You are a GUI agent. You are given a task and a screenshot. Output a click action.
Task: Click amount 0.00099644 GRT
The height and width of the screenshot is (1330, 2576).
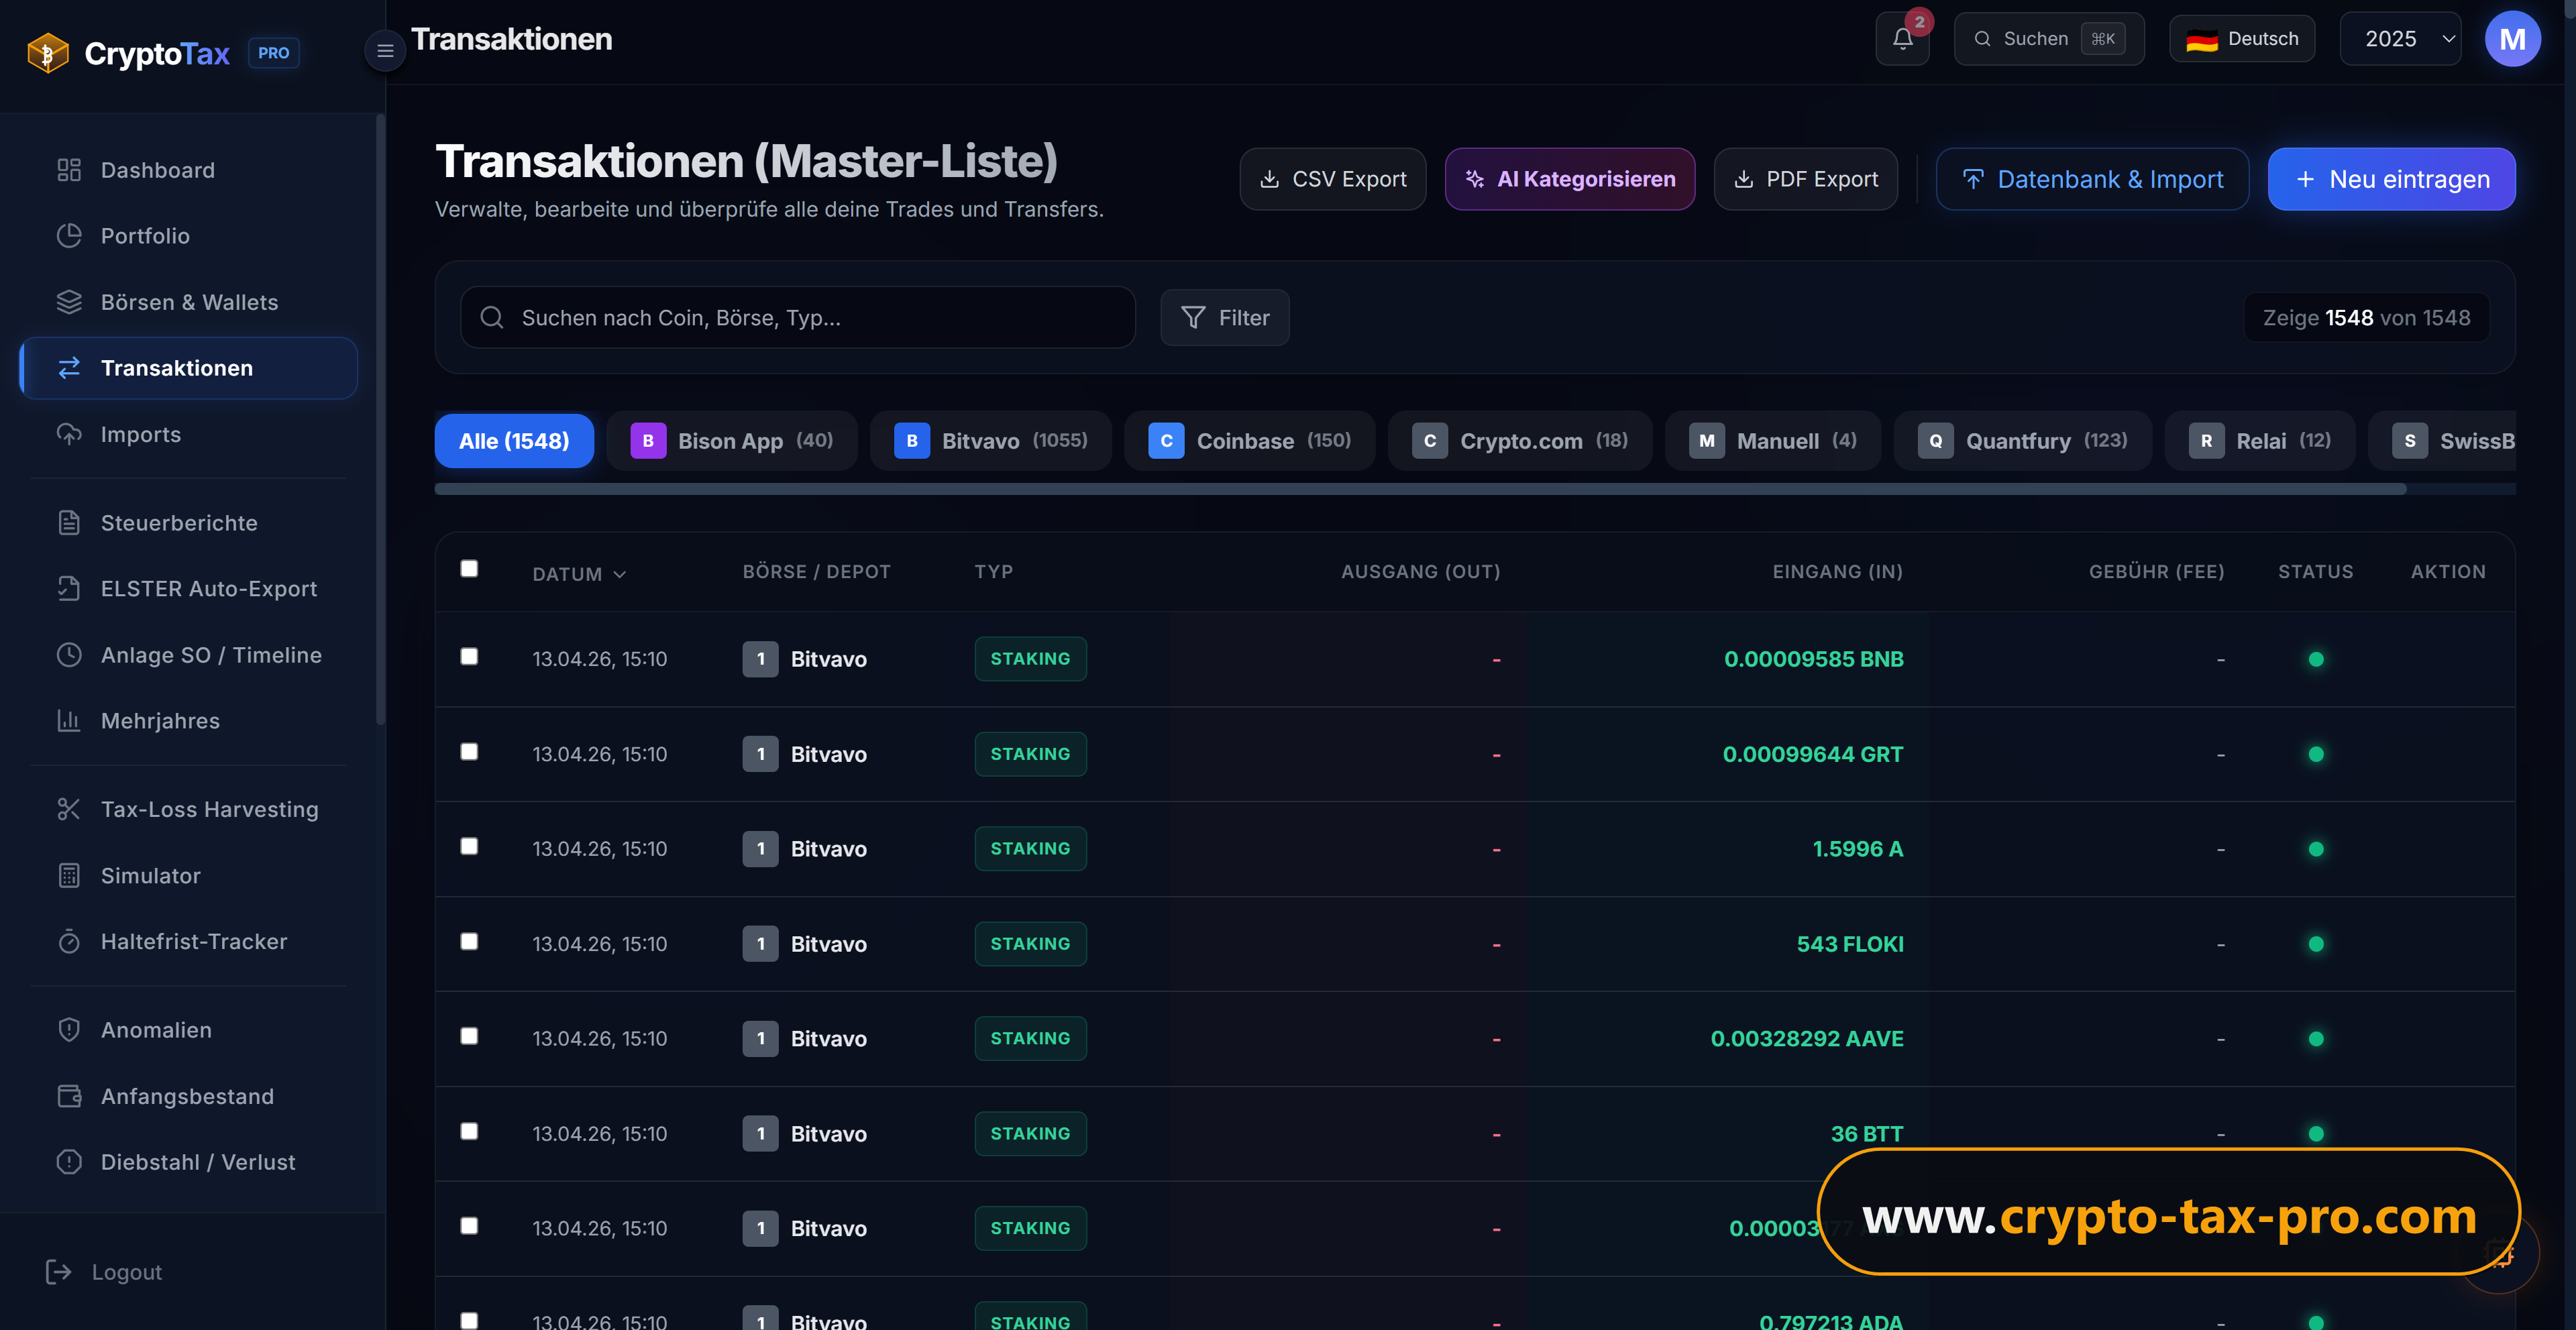pyautogui.click(x=1812, y=754)
